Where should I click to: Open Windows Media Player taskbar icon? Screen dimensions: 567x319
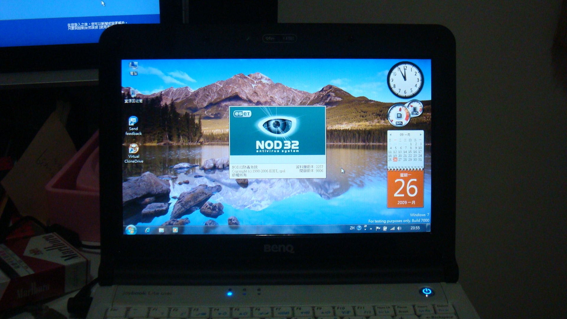pyautogui.click(x=175, y=230)
